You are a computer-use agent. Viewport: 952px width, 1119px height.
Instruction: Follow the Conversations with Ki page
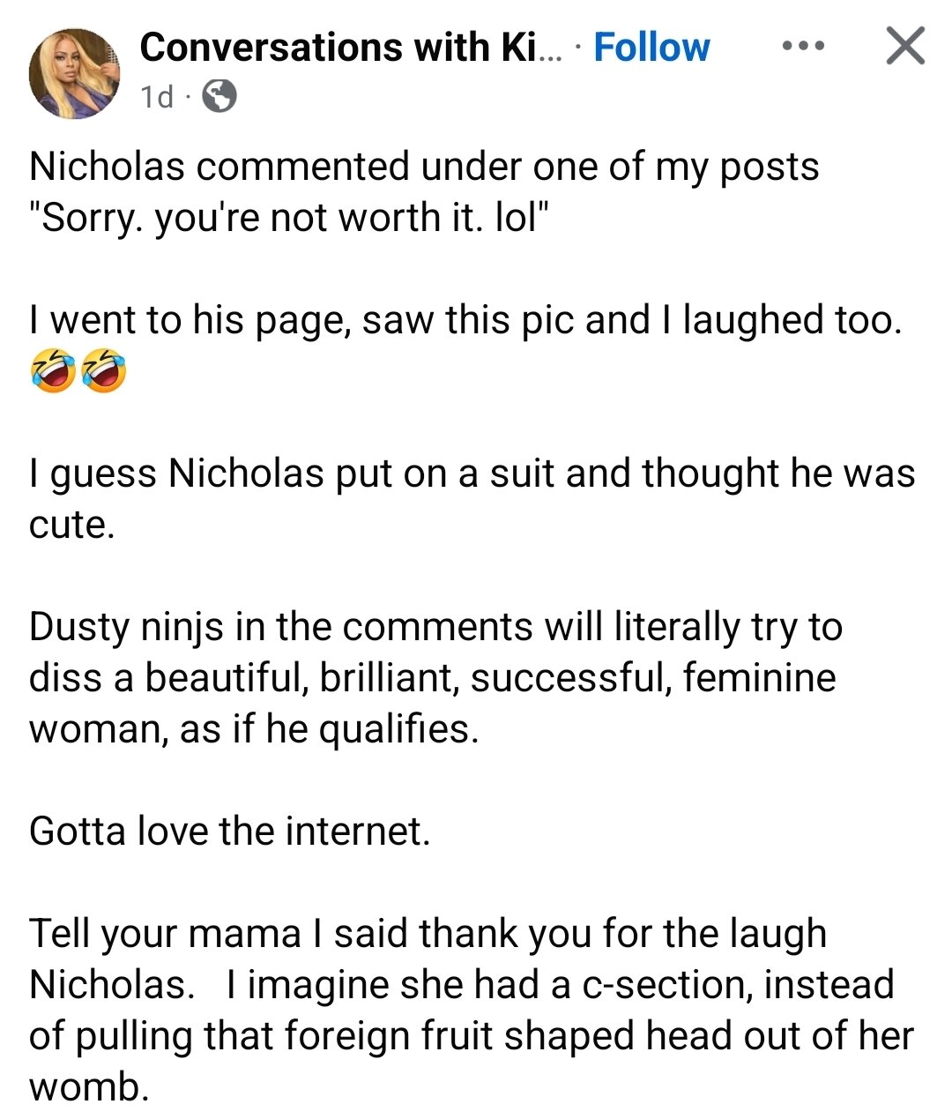651,47
